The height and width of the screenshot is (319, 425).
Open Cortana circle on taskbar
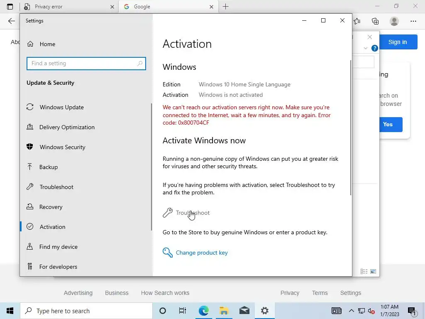click(x=163, y=311)
